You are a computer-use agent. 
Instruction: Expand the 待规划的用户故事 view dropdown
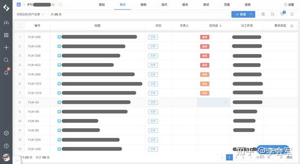tap(30, 14)
